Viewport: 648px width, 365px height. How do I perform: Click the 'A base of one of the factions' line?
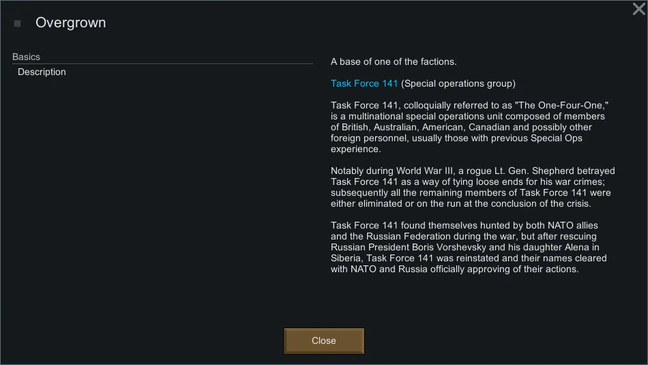(x=394, y=62)
